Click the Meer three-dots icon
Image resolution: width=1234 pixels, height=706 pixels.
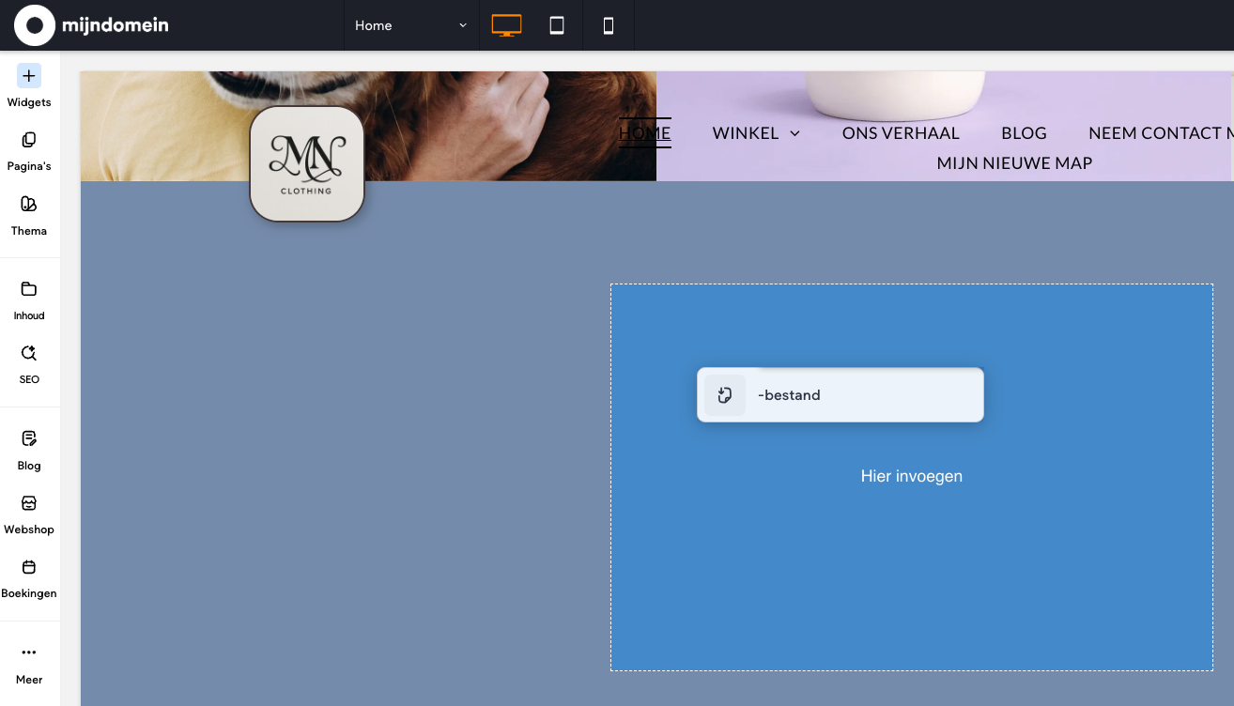[29, 652]
